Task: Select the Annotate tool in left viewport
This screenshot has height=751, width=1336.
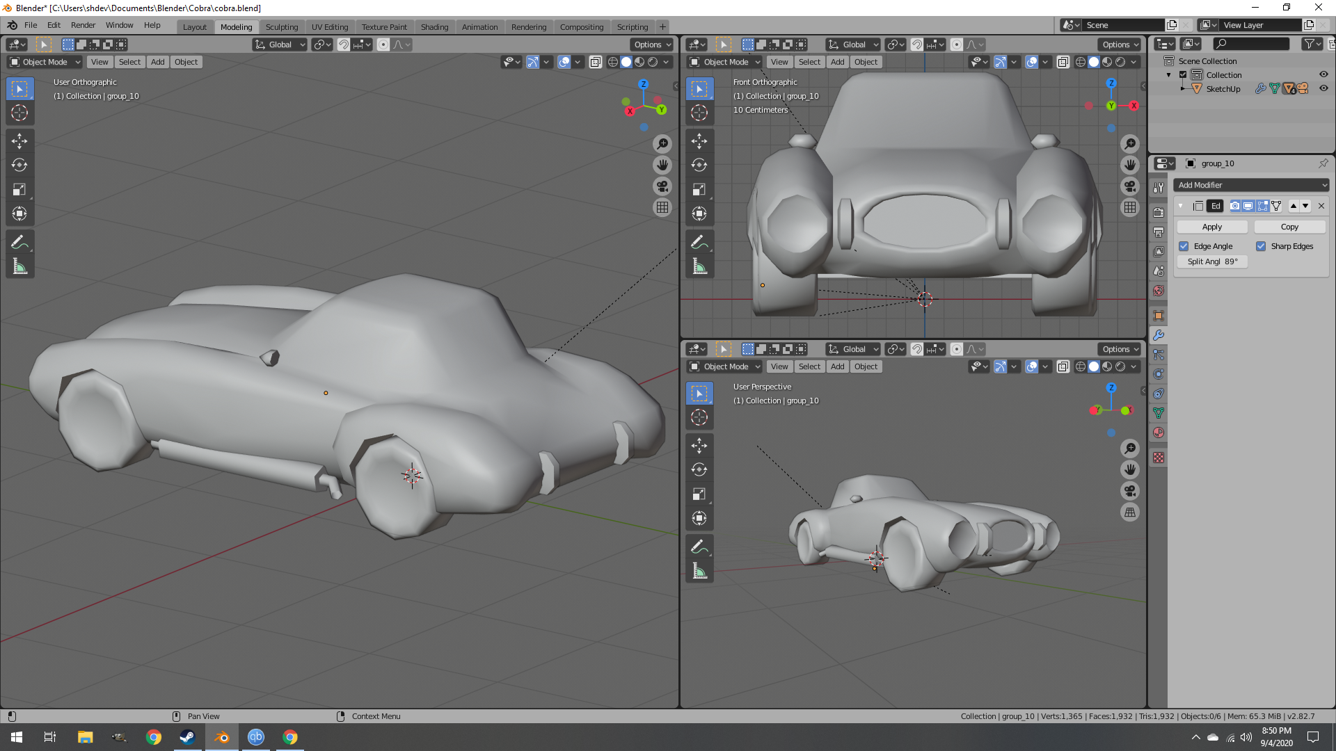Action: 19,243
